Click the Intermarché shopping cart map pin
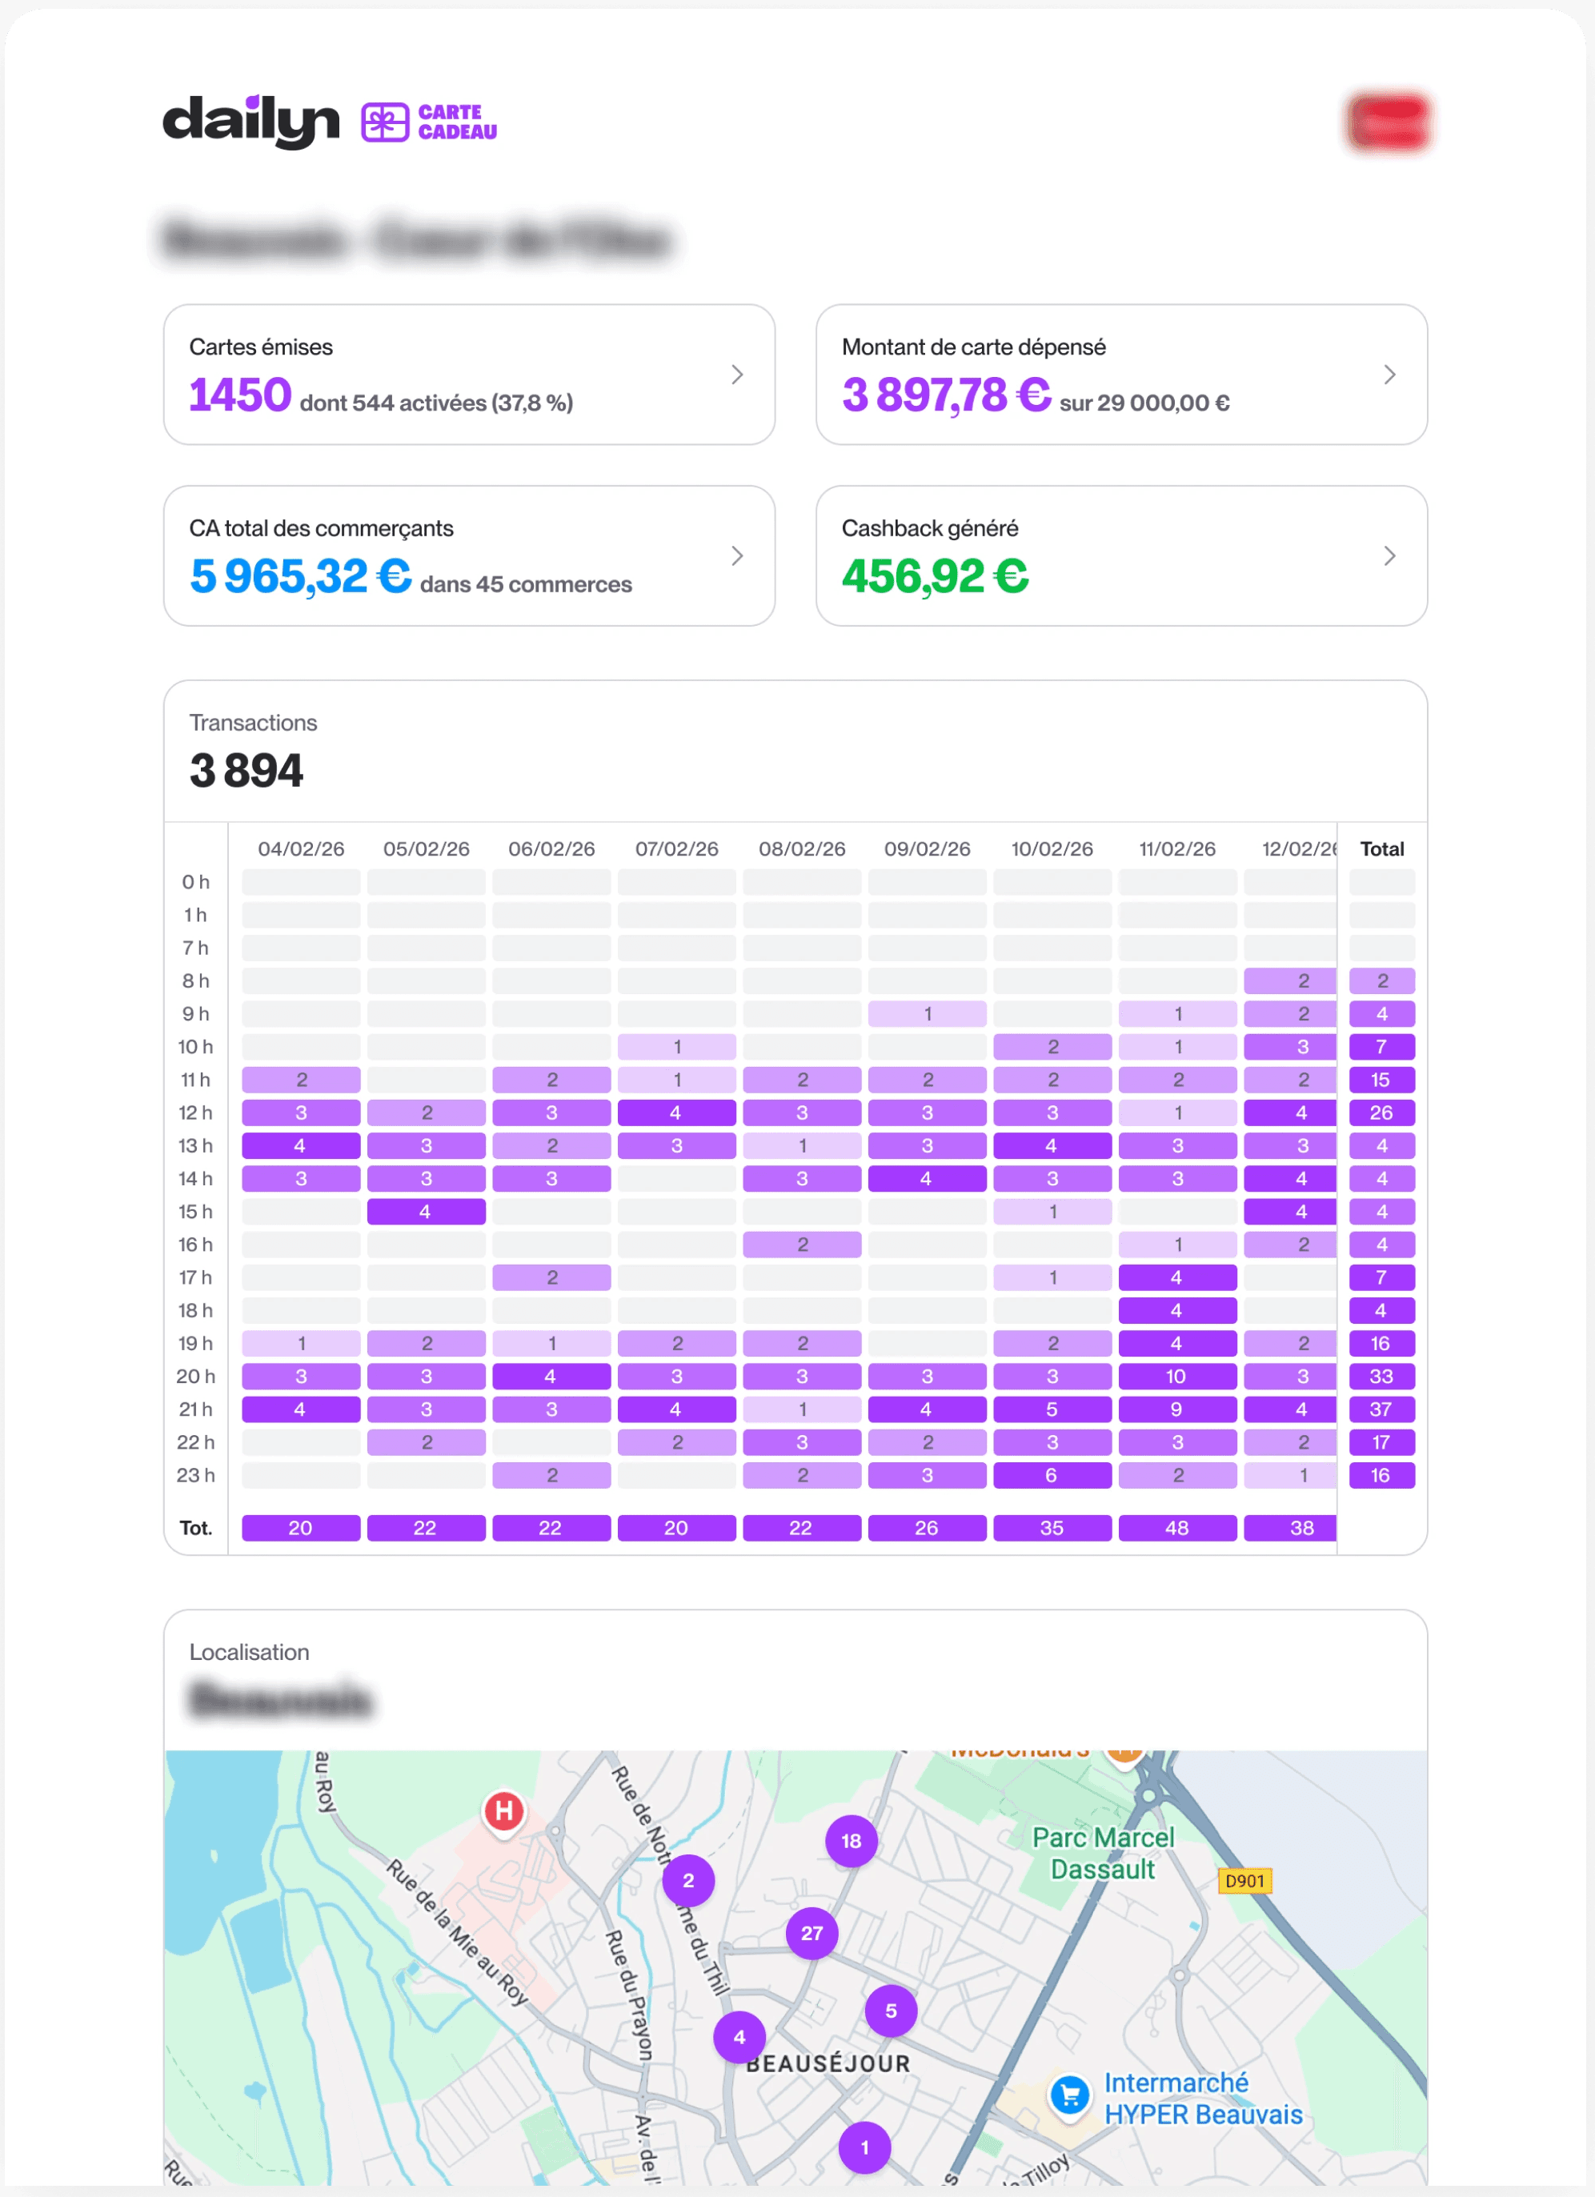Screen dimensions: 1595x2197 point(1070,2095)
